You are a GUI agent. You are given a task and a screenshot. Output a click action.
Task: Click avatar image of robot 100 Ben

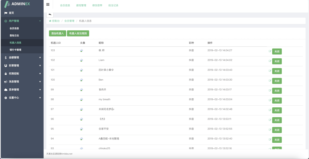(81, 80)
